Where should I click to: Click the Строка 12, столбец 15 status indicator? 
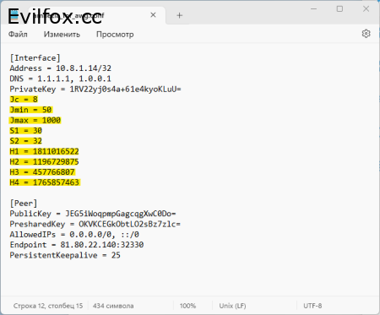pos(48,306)
